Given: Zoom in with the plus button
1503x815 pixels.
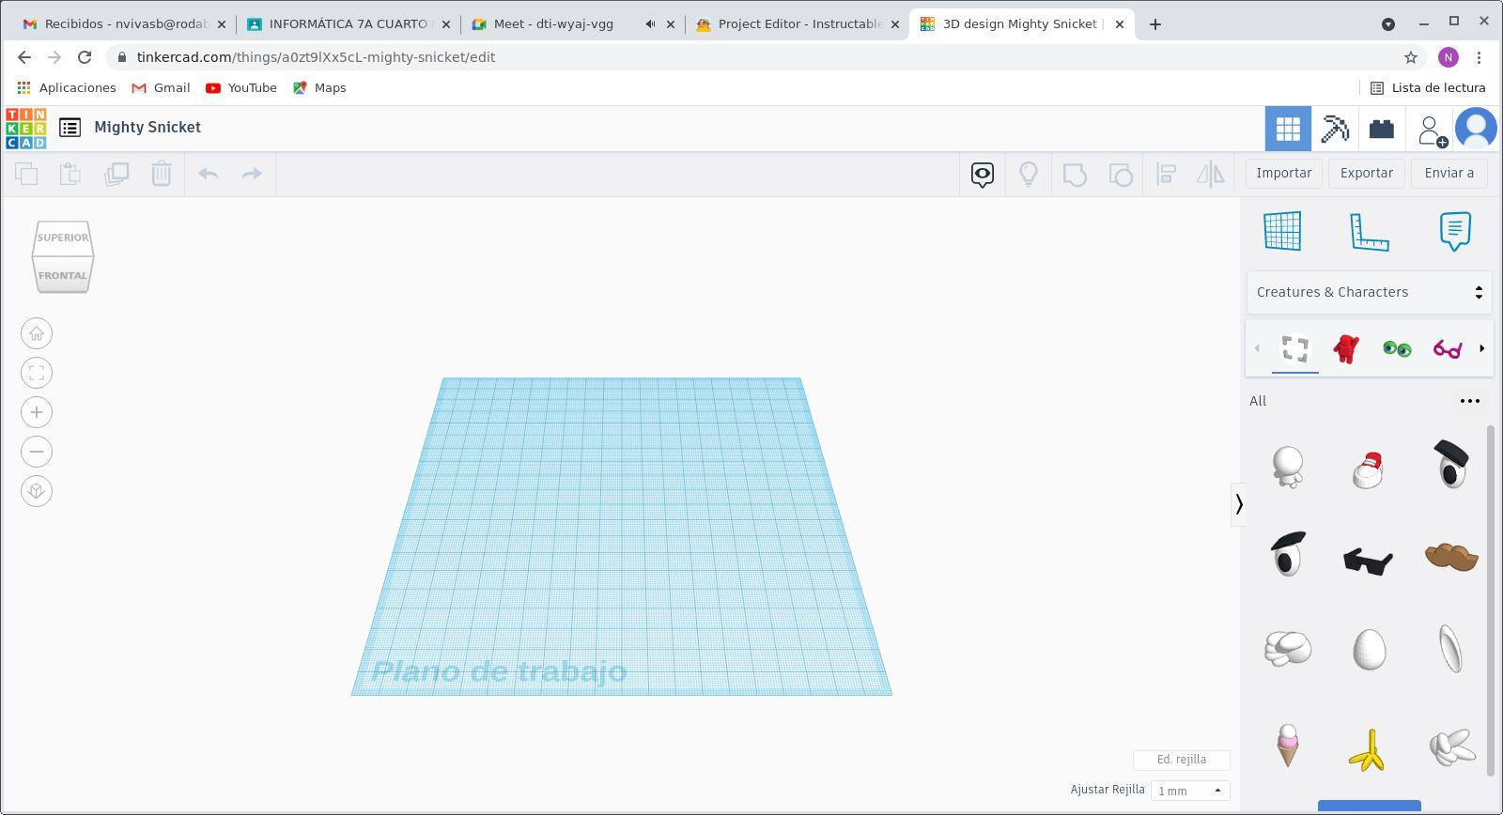Looking at the screenshot, I should (x=37, y=412).
